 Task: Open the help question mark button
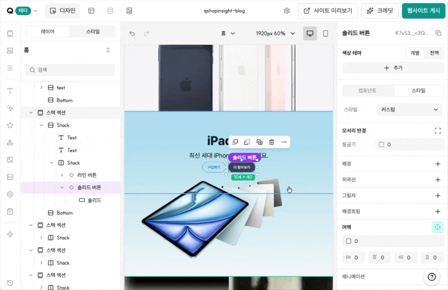click(432, 277)
